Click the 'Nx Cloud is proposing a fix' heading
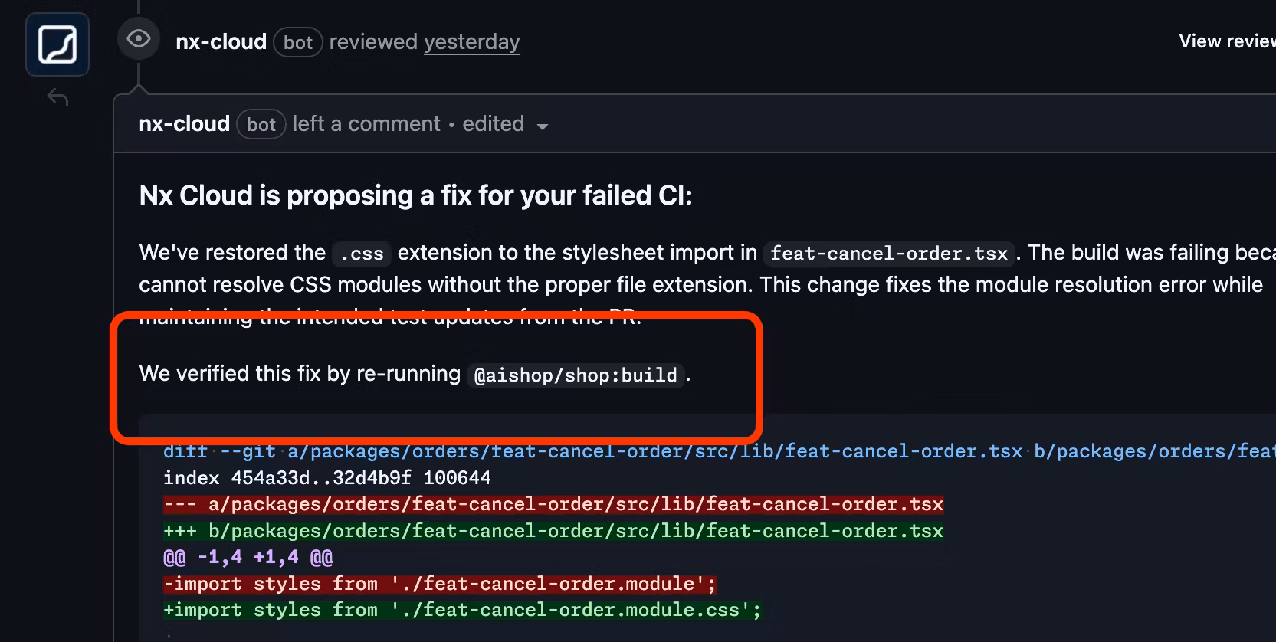Viewport: 1276px width, 642px height. click(x=415, y=196)
